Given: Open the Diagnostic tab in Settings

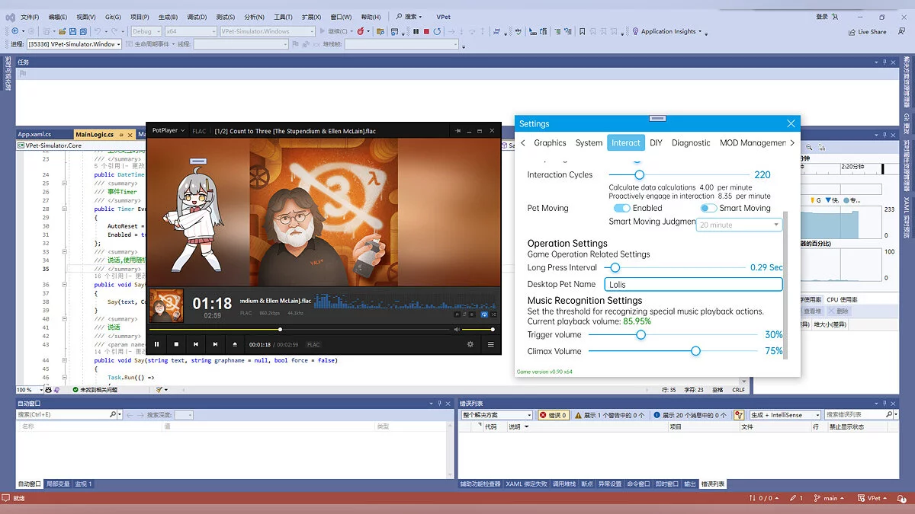Looking at the screenshot, I should [691, 142].
